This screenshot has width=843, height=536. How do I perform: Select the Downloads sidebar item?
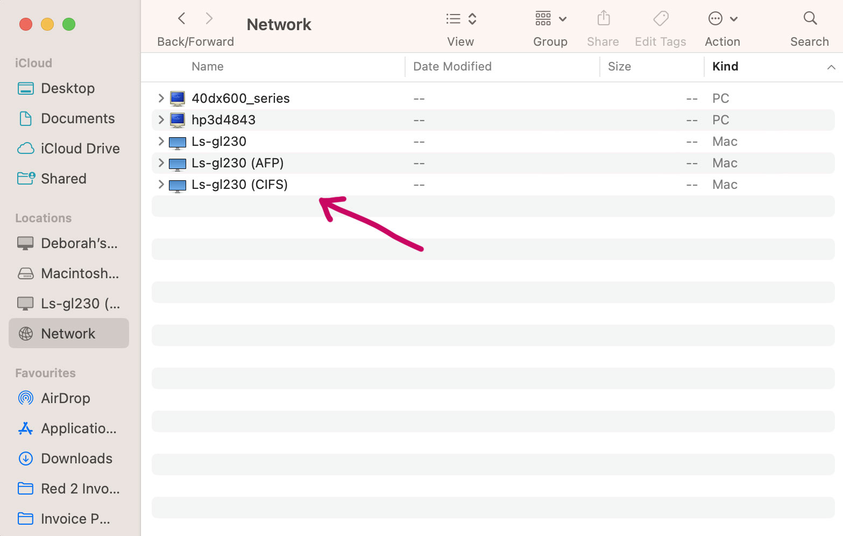(x=76, y=459)
